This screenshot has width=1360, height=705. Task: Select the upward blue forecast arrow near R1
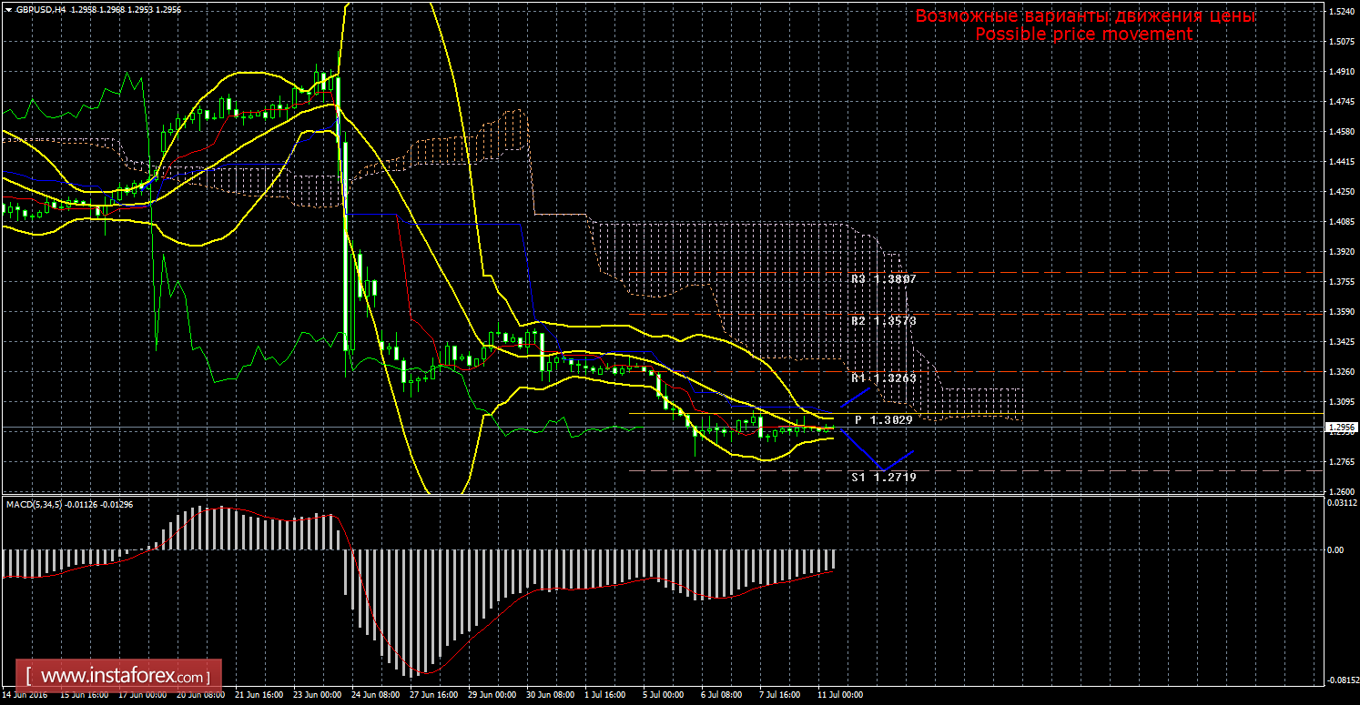click(x=855, y=397)
